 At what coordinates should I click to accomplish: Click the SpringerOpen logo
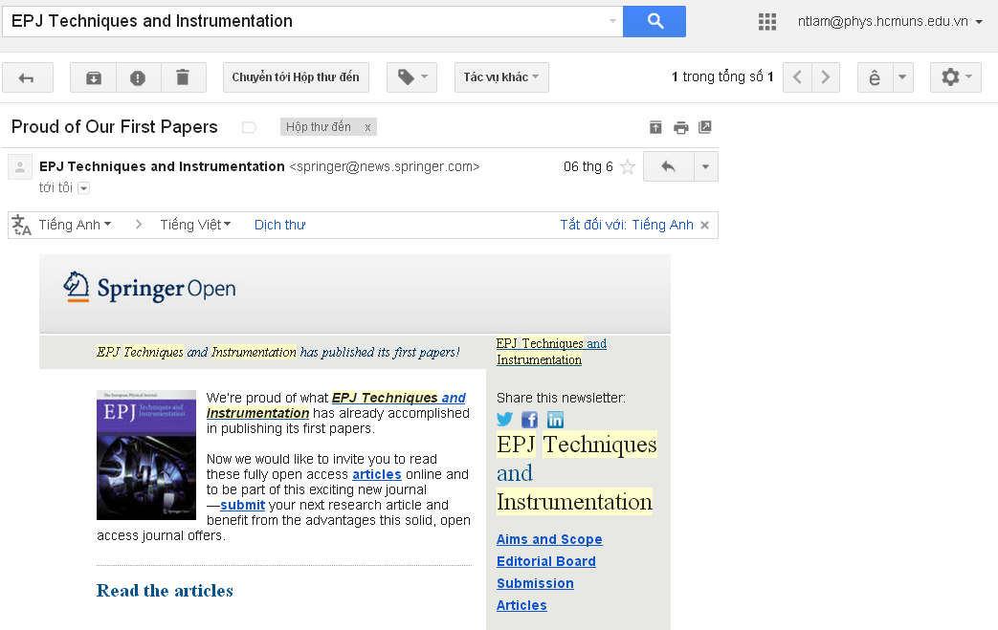pos(149,288)
